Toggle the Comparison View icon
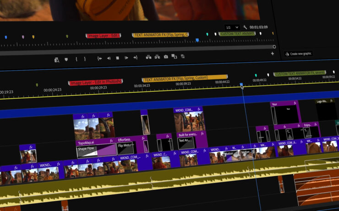339x211 pixels. pyautogui.click(x=174, y=56)
